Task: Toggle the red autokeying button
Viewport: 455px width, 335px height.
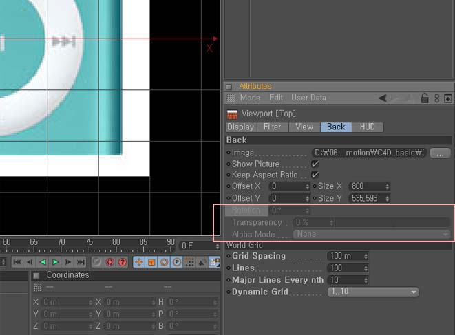Action: pyautogui.click(x=109, y=262)
